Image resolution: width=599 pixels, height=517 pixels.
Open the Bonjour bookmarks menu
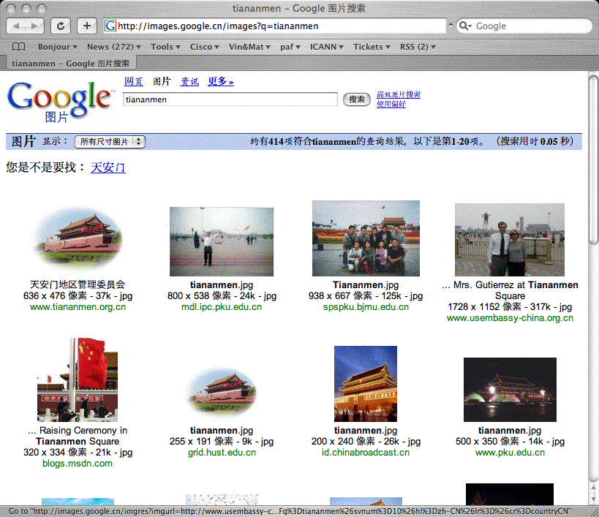[x=58, y=47]
